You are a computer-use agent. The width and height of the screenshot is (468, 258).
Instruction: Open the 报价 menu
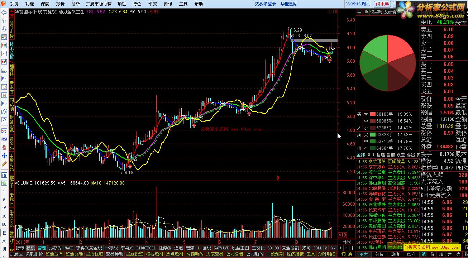[x=61, y=4]
